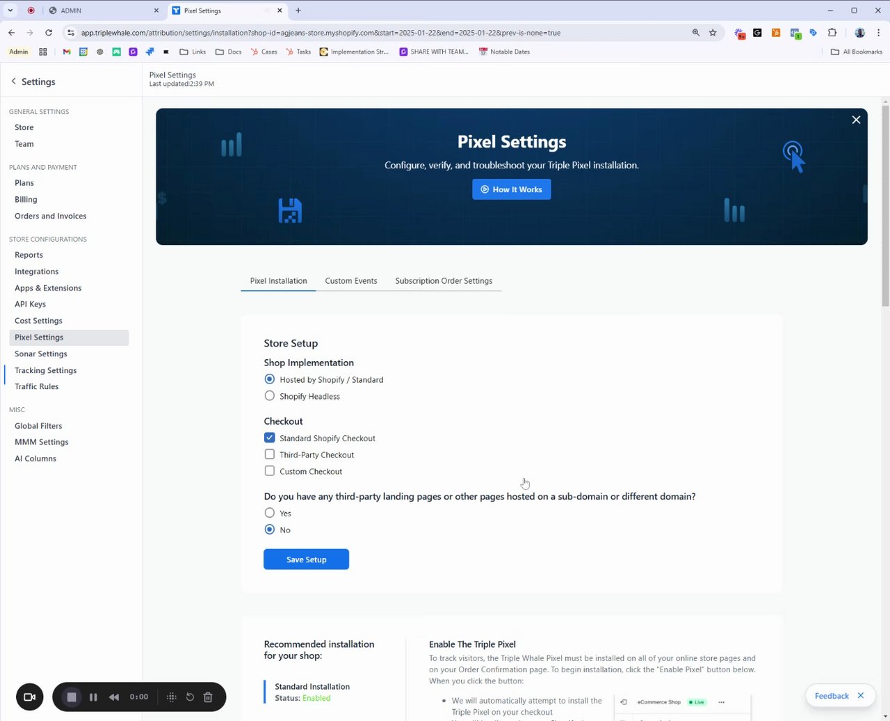Close the Pixel Settings banner
890x721 pixels.
[856, 120]
